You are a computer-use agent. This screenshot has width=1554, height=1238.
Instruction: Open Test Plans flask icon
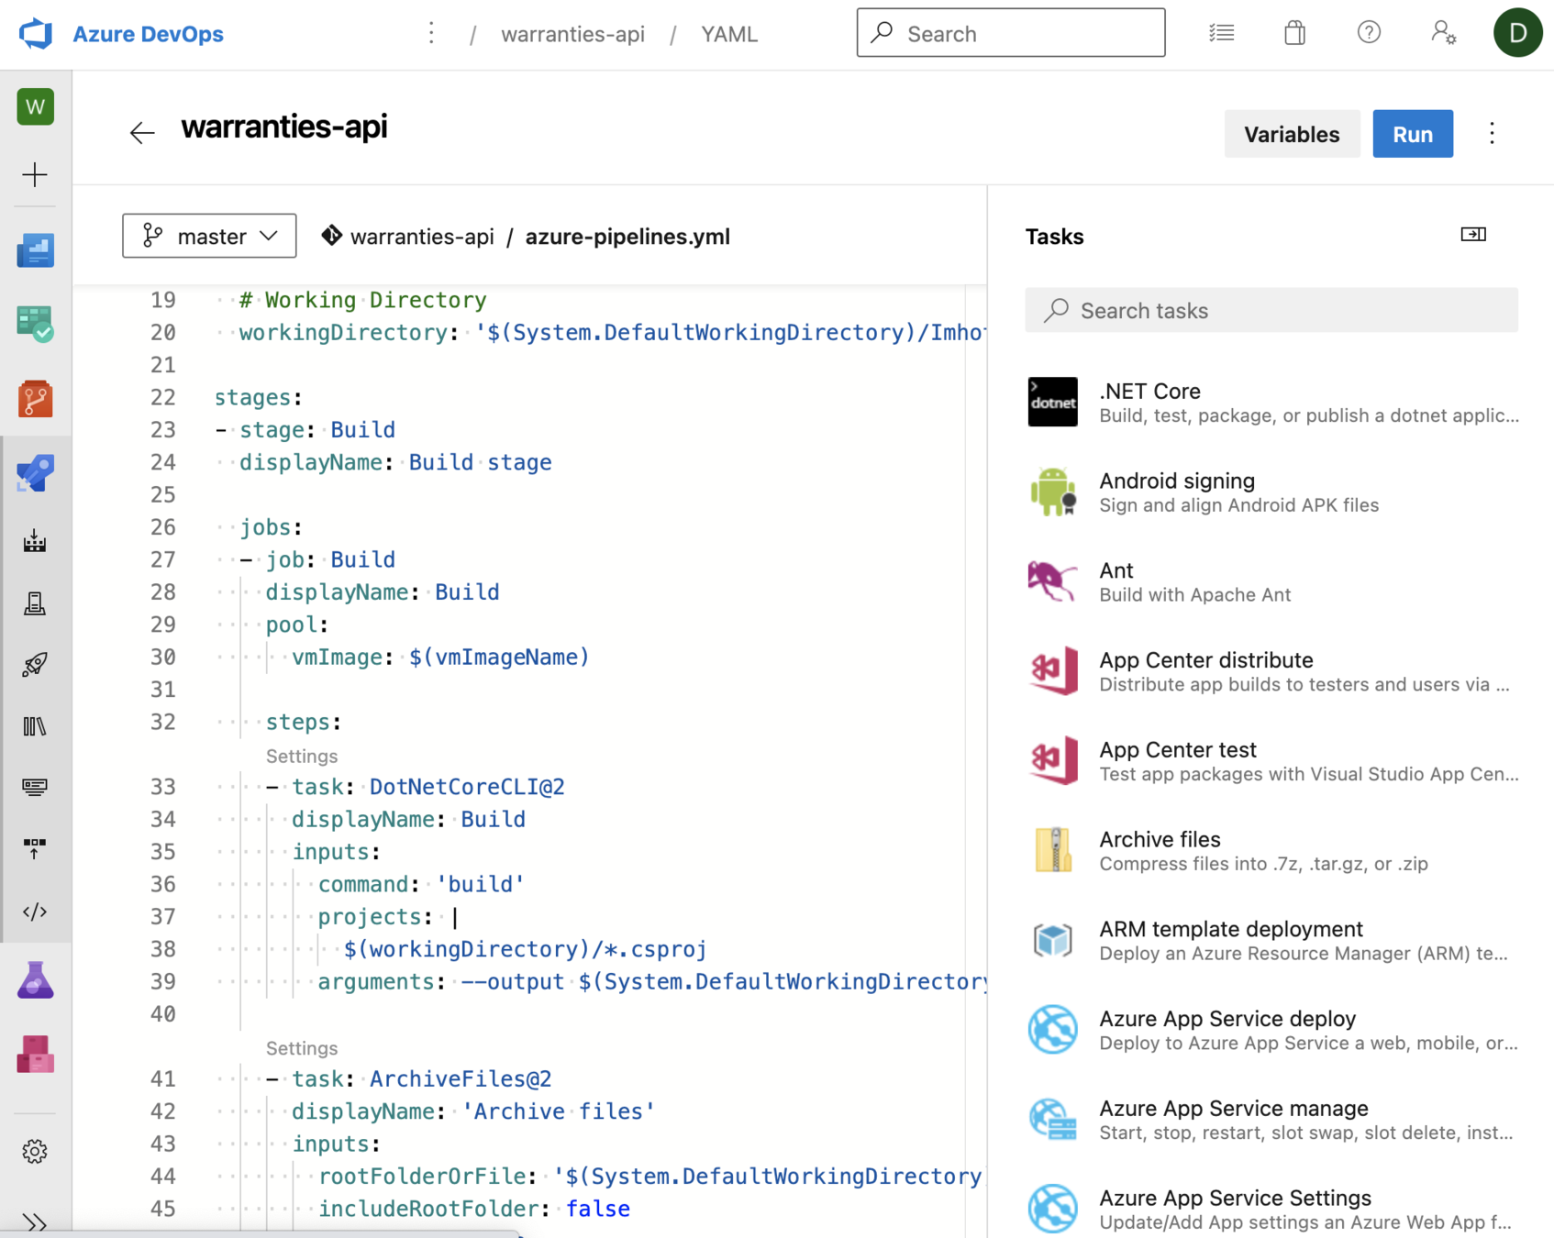(x=36, y=980)
